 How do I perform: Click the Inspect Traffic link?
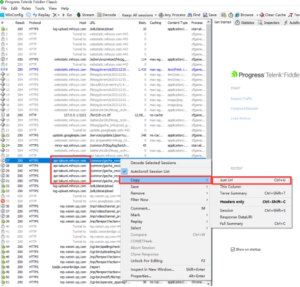click(241, 98)
